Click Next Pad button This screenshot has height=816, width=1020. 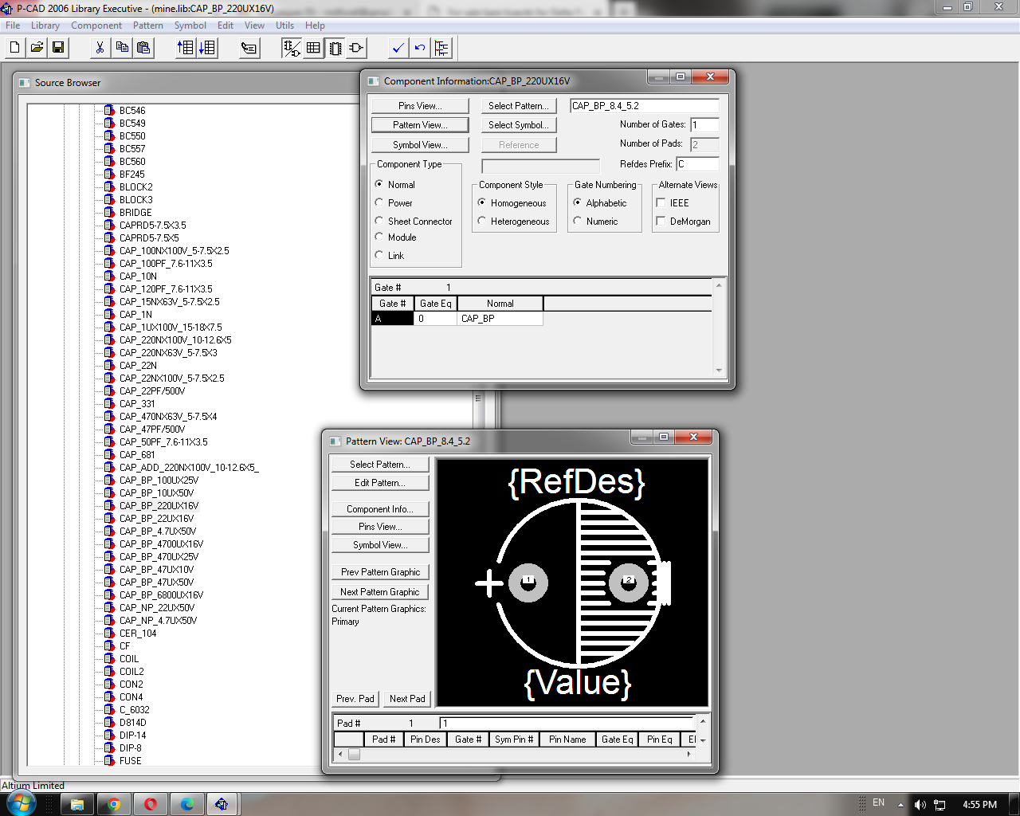tap(407, 699)
